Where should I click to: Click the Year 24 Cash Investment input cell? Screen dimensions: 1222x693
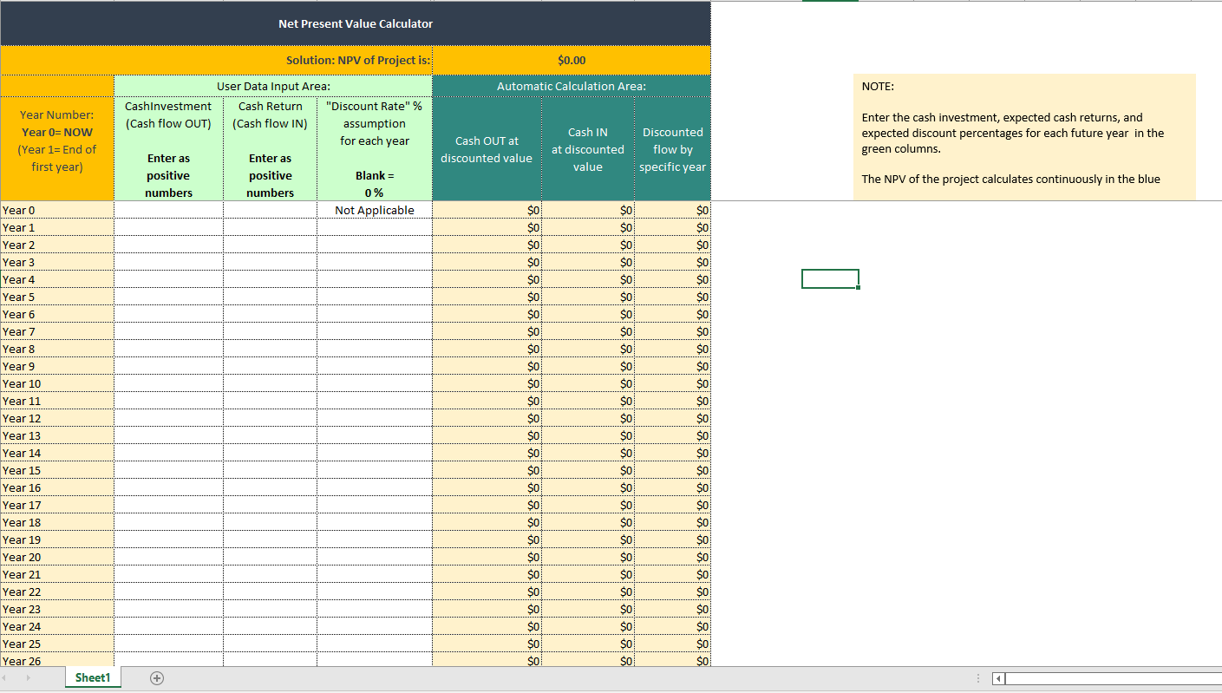tap(168, 626)
